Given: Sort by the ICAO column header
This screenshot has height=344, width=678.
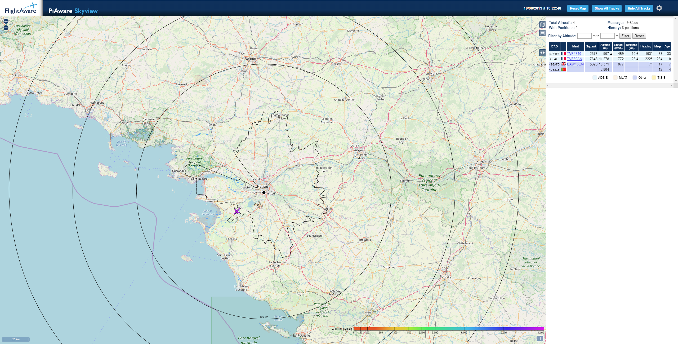Looking at the screenshot, I should [554, 46].
